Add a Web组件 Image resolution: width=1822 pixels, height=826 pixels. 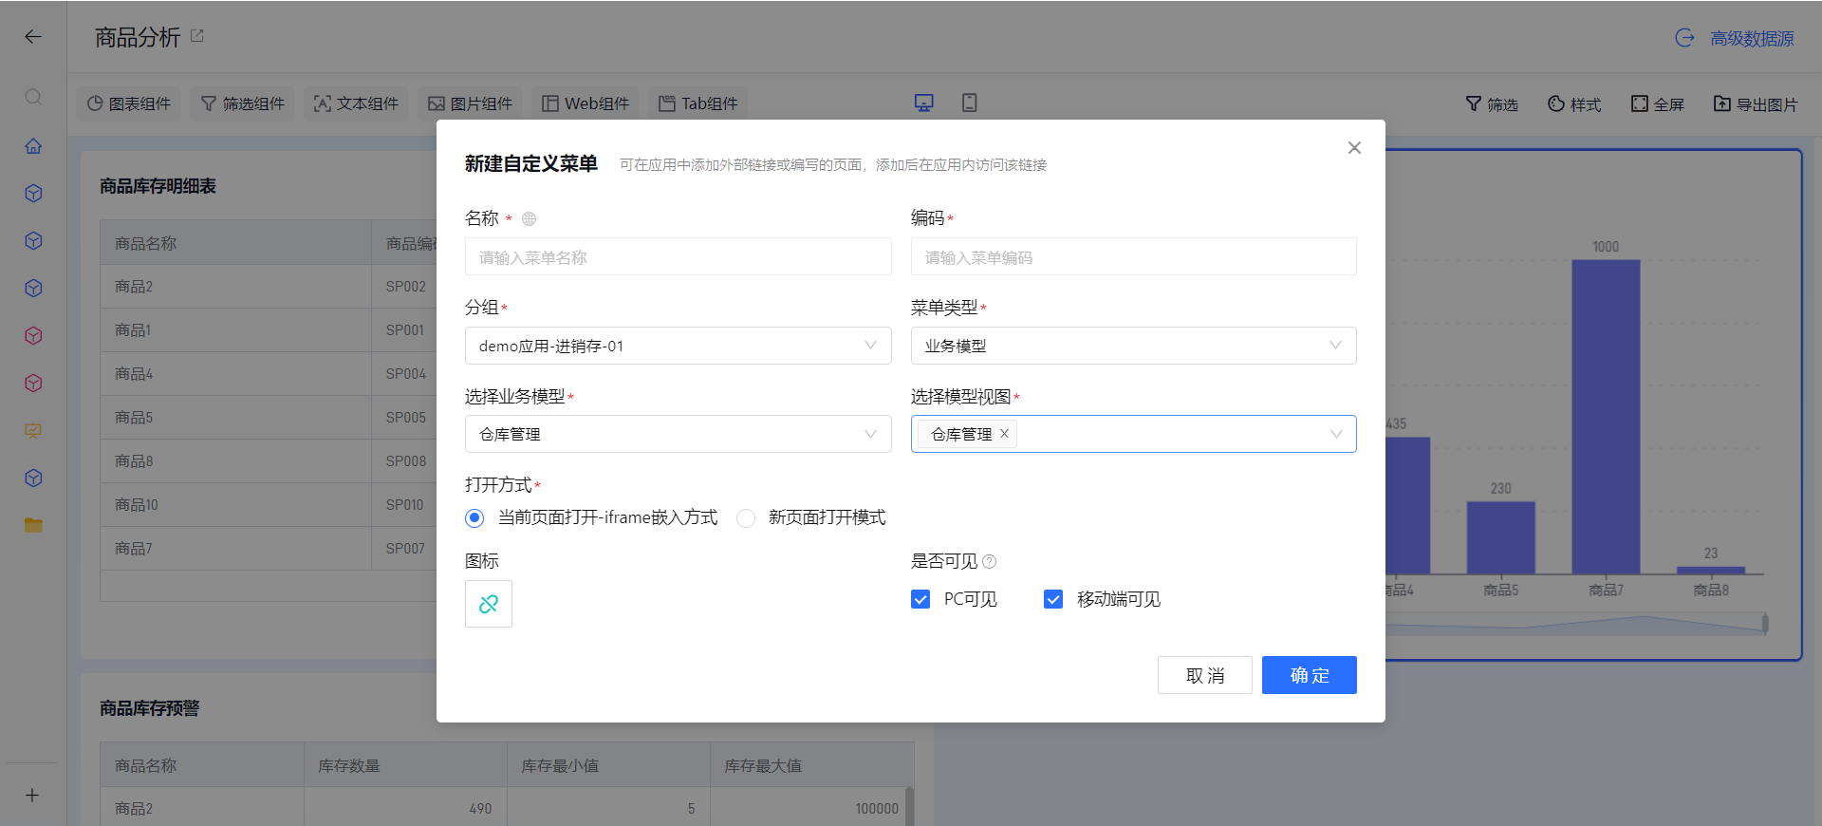(x=586, y=103)
